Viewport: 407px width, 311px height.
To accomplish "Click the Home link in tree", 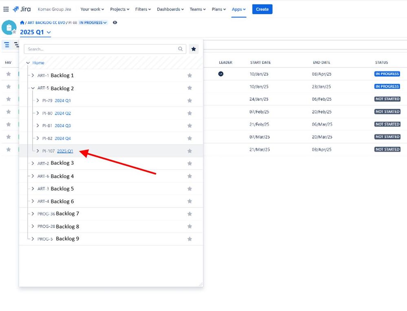I will point(38,63).
